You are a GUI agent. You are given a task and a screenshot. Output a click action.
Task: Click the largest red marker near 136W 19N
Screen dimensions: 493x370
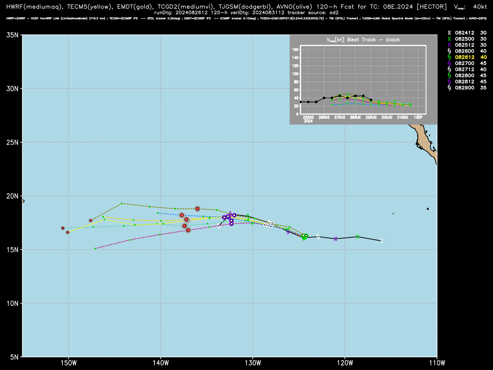[198, 209]
